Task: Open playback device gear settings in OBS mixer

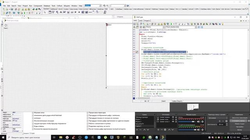Action: [x=202, y=129]
